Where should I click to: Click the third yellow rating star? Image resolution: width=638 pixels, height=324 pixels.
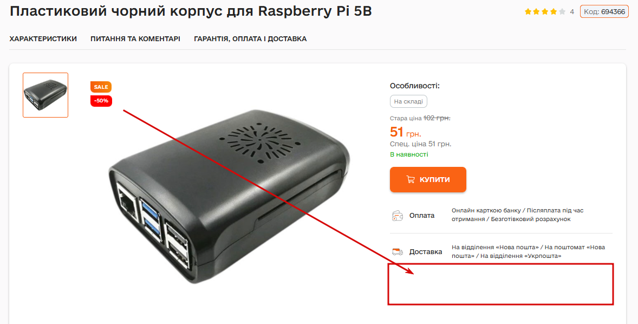pos(545,12)
